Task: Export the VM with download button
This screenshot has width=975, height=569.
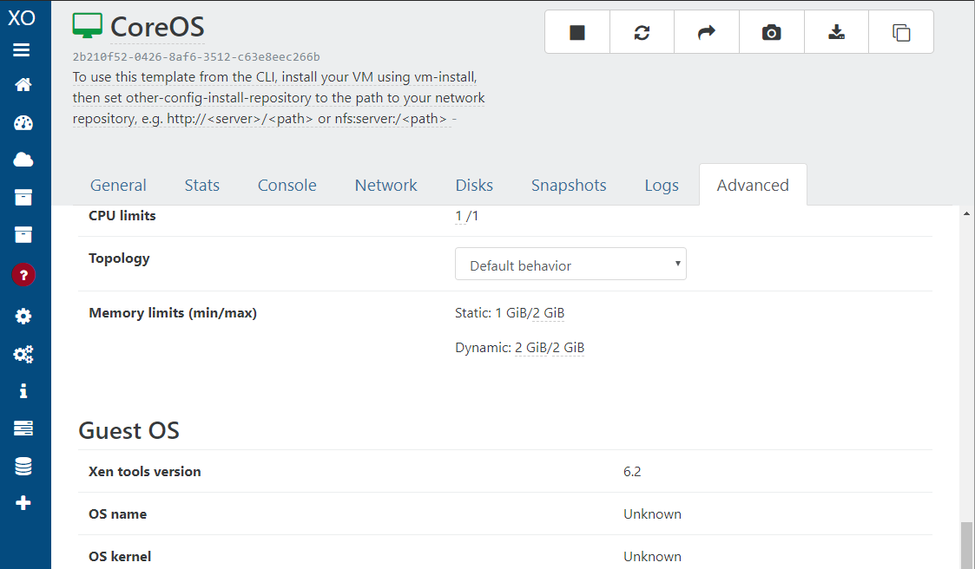Action: tap(836, 32)
